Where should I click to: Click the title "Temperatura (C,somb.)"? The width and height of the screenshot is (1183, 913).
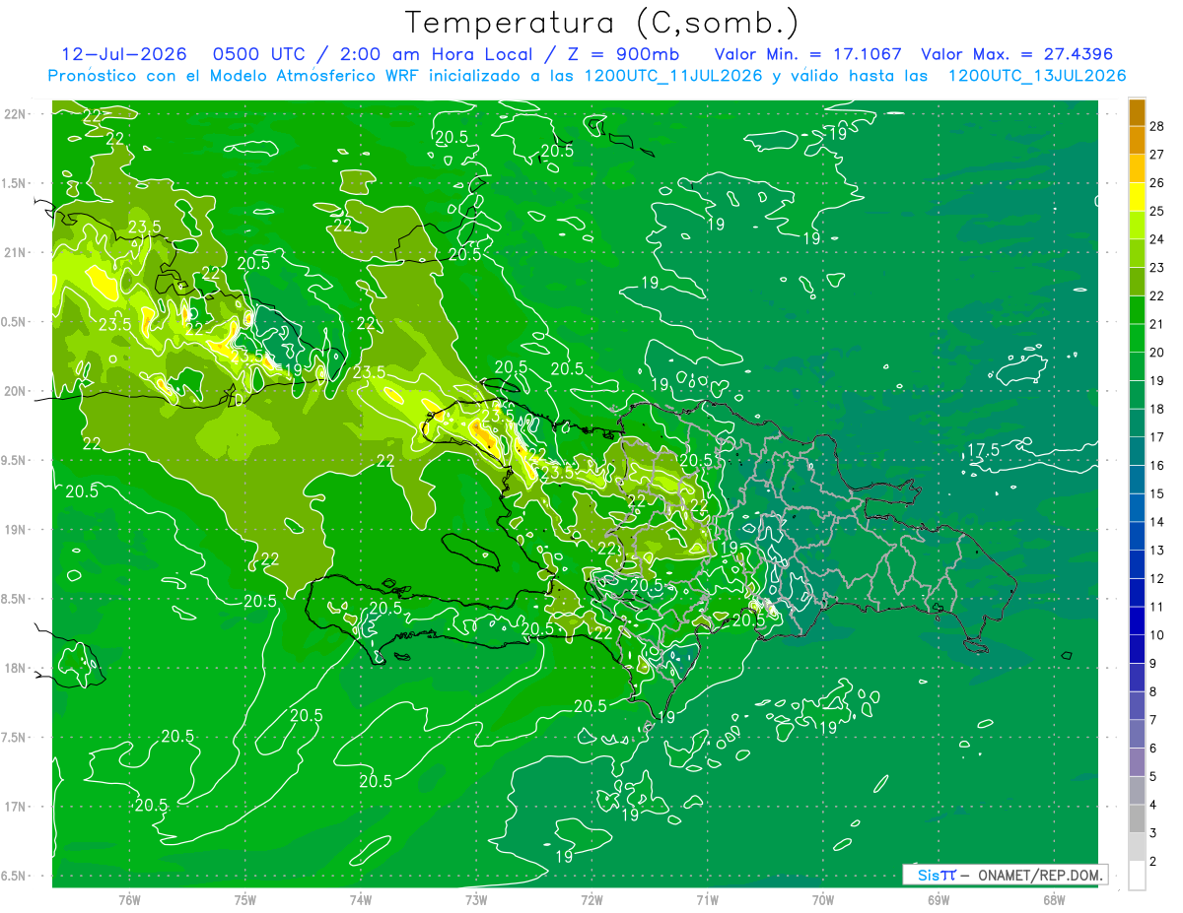point(602,23)
